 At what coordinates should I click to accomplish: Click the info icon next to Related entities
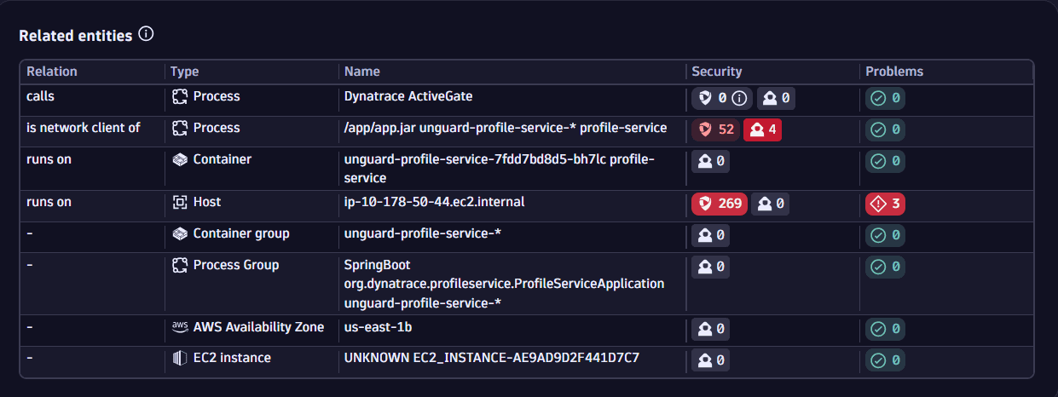[x=146, y=35]
